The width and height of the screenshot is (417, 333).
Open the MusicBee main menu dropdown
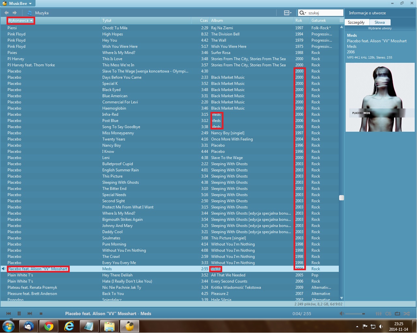[x=18, y=4]
